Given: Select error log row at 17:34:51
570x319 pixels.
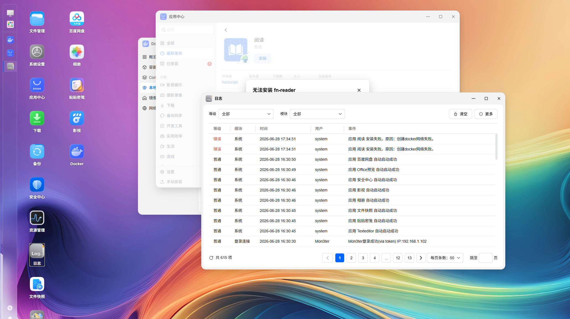Looking at the screenshot, I should click(352, 139).
